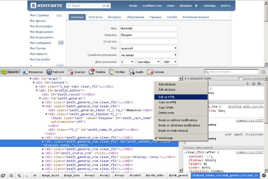The image size is (268, 179).
Task: Choose Edit as HTML from context menu
Action: [167, 97]
